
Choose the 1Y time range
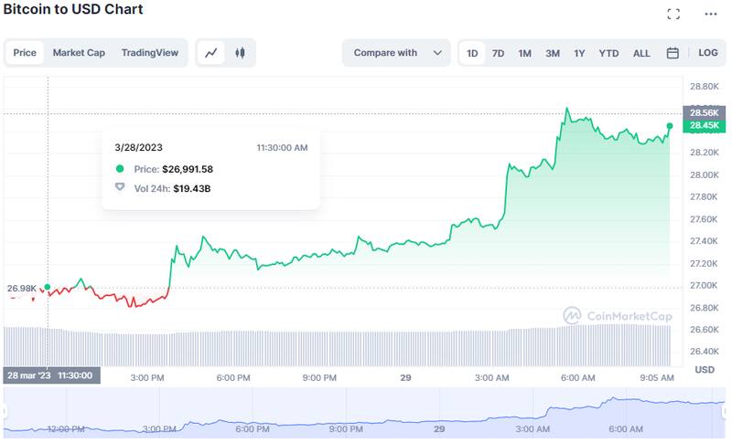[x=579, y=53]
